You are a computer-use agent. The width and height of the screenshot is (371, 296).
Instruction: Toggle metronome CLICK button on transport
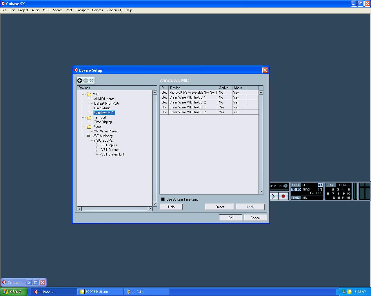[x=296, y=185]
